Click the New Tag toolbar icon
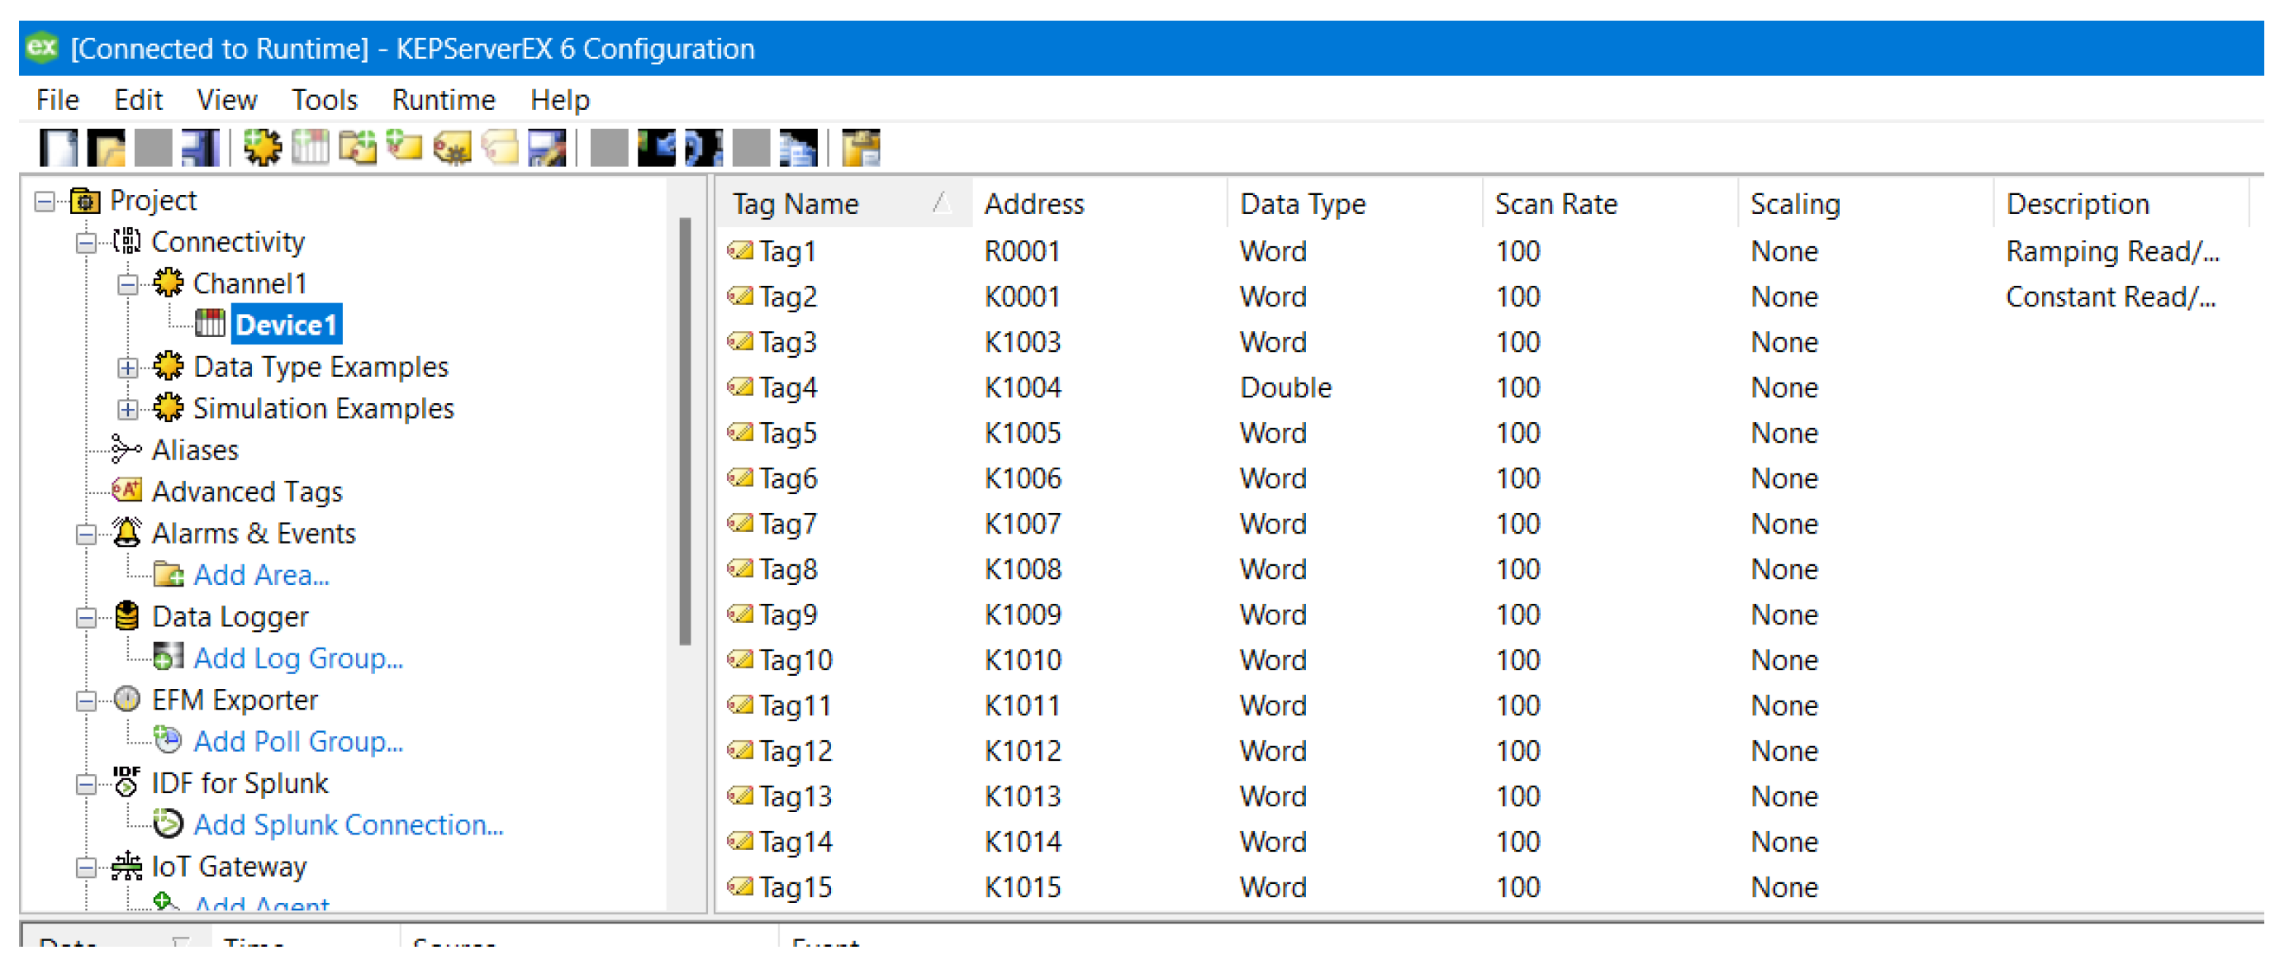 click(404, 148)
